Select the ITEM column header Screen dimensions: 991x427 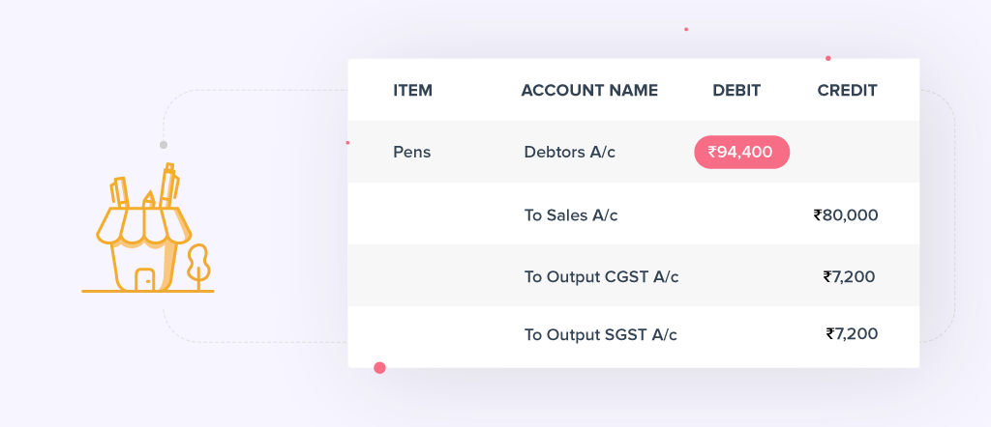click(x=412, y=91)
